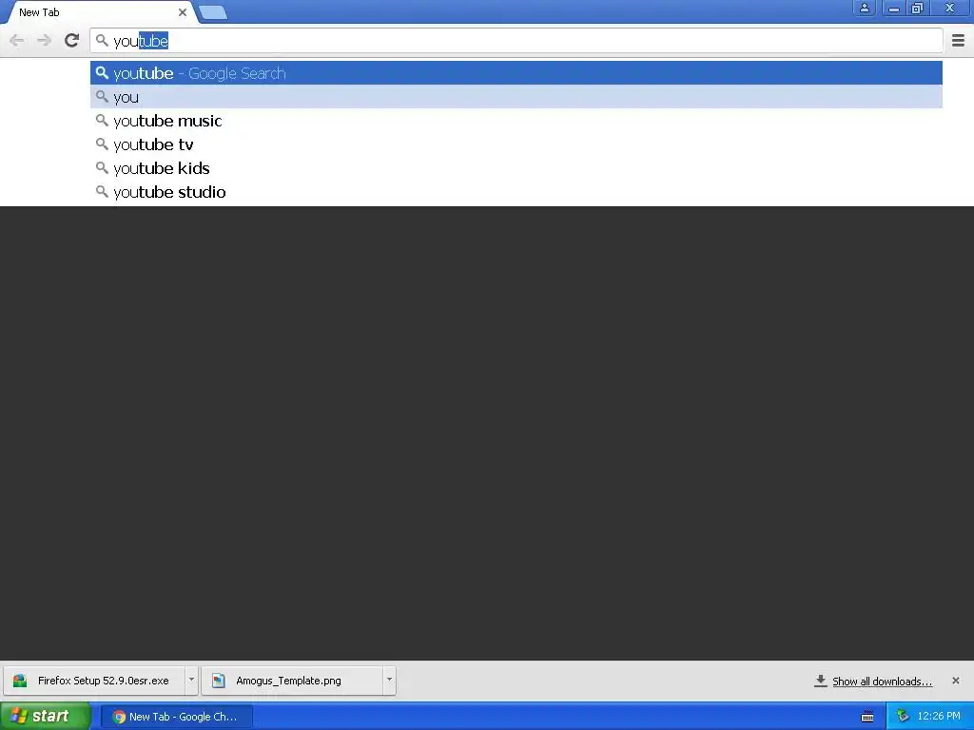The image size is (974, 730).
Task: Switch to the Chrome New Tab taskbar button
Action: coord(177,717)
